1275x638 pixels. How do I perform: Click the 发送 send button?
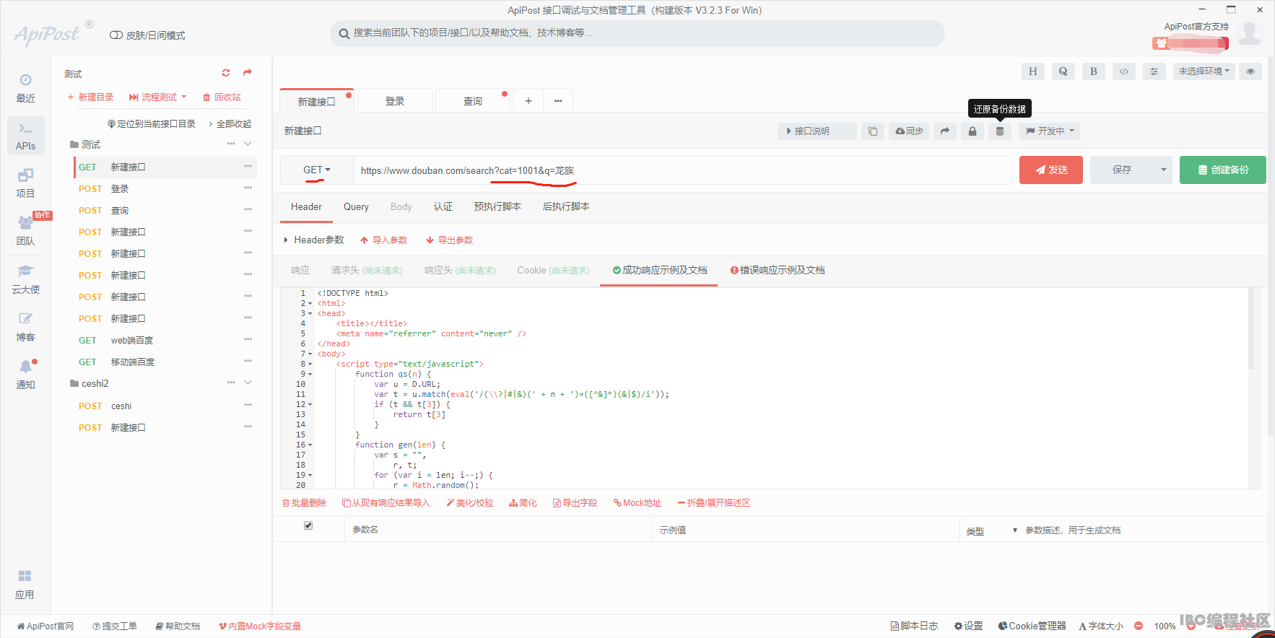click(1050, 170)
